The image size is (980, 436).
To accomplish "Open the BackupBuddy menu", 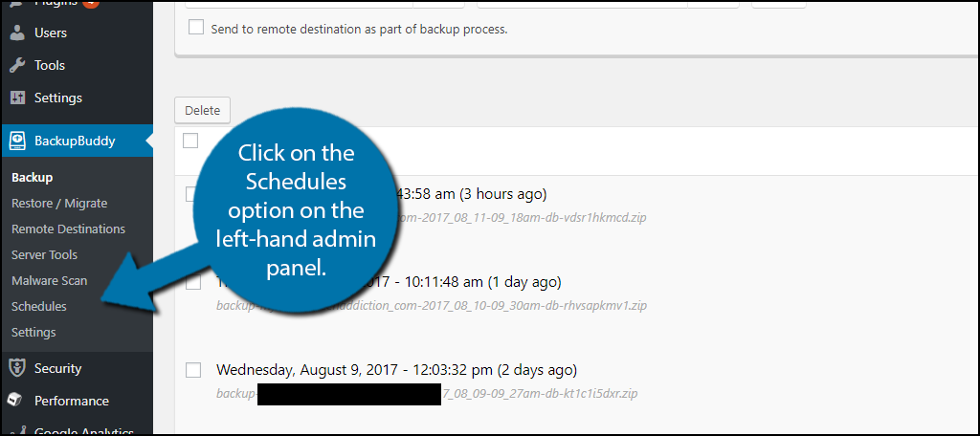I will (x=77, y=142).
